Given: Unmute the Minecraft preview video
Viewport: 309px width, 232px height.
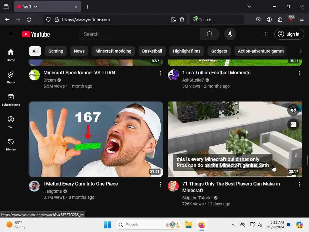Looking at the screenshot, I should 293,110.
